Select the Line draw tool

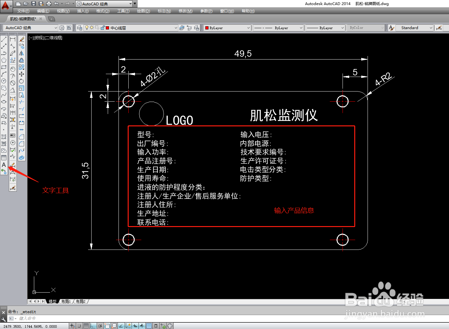click(4, 39)
